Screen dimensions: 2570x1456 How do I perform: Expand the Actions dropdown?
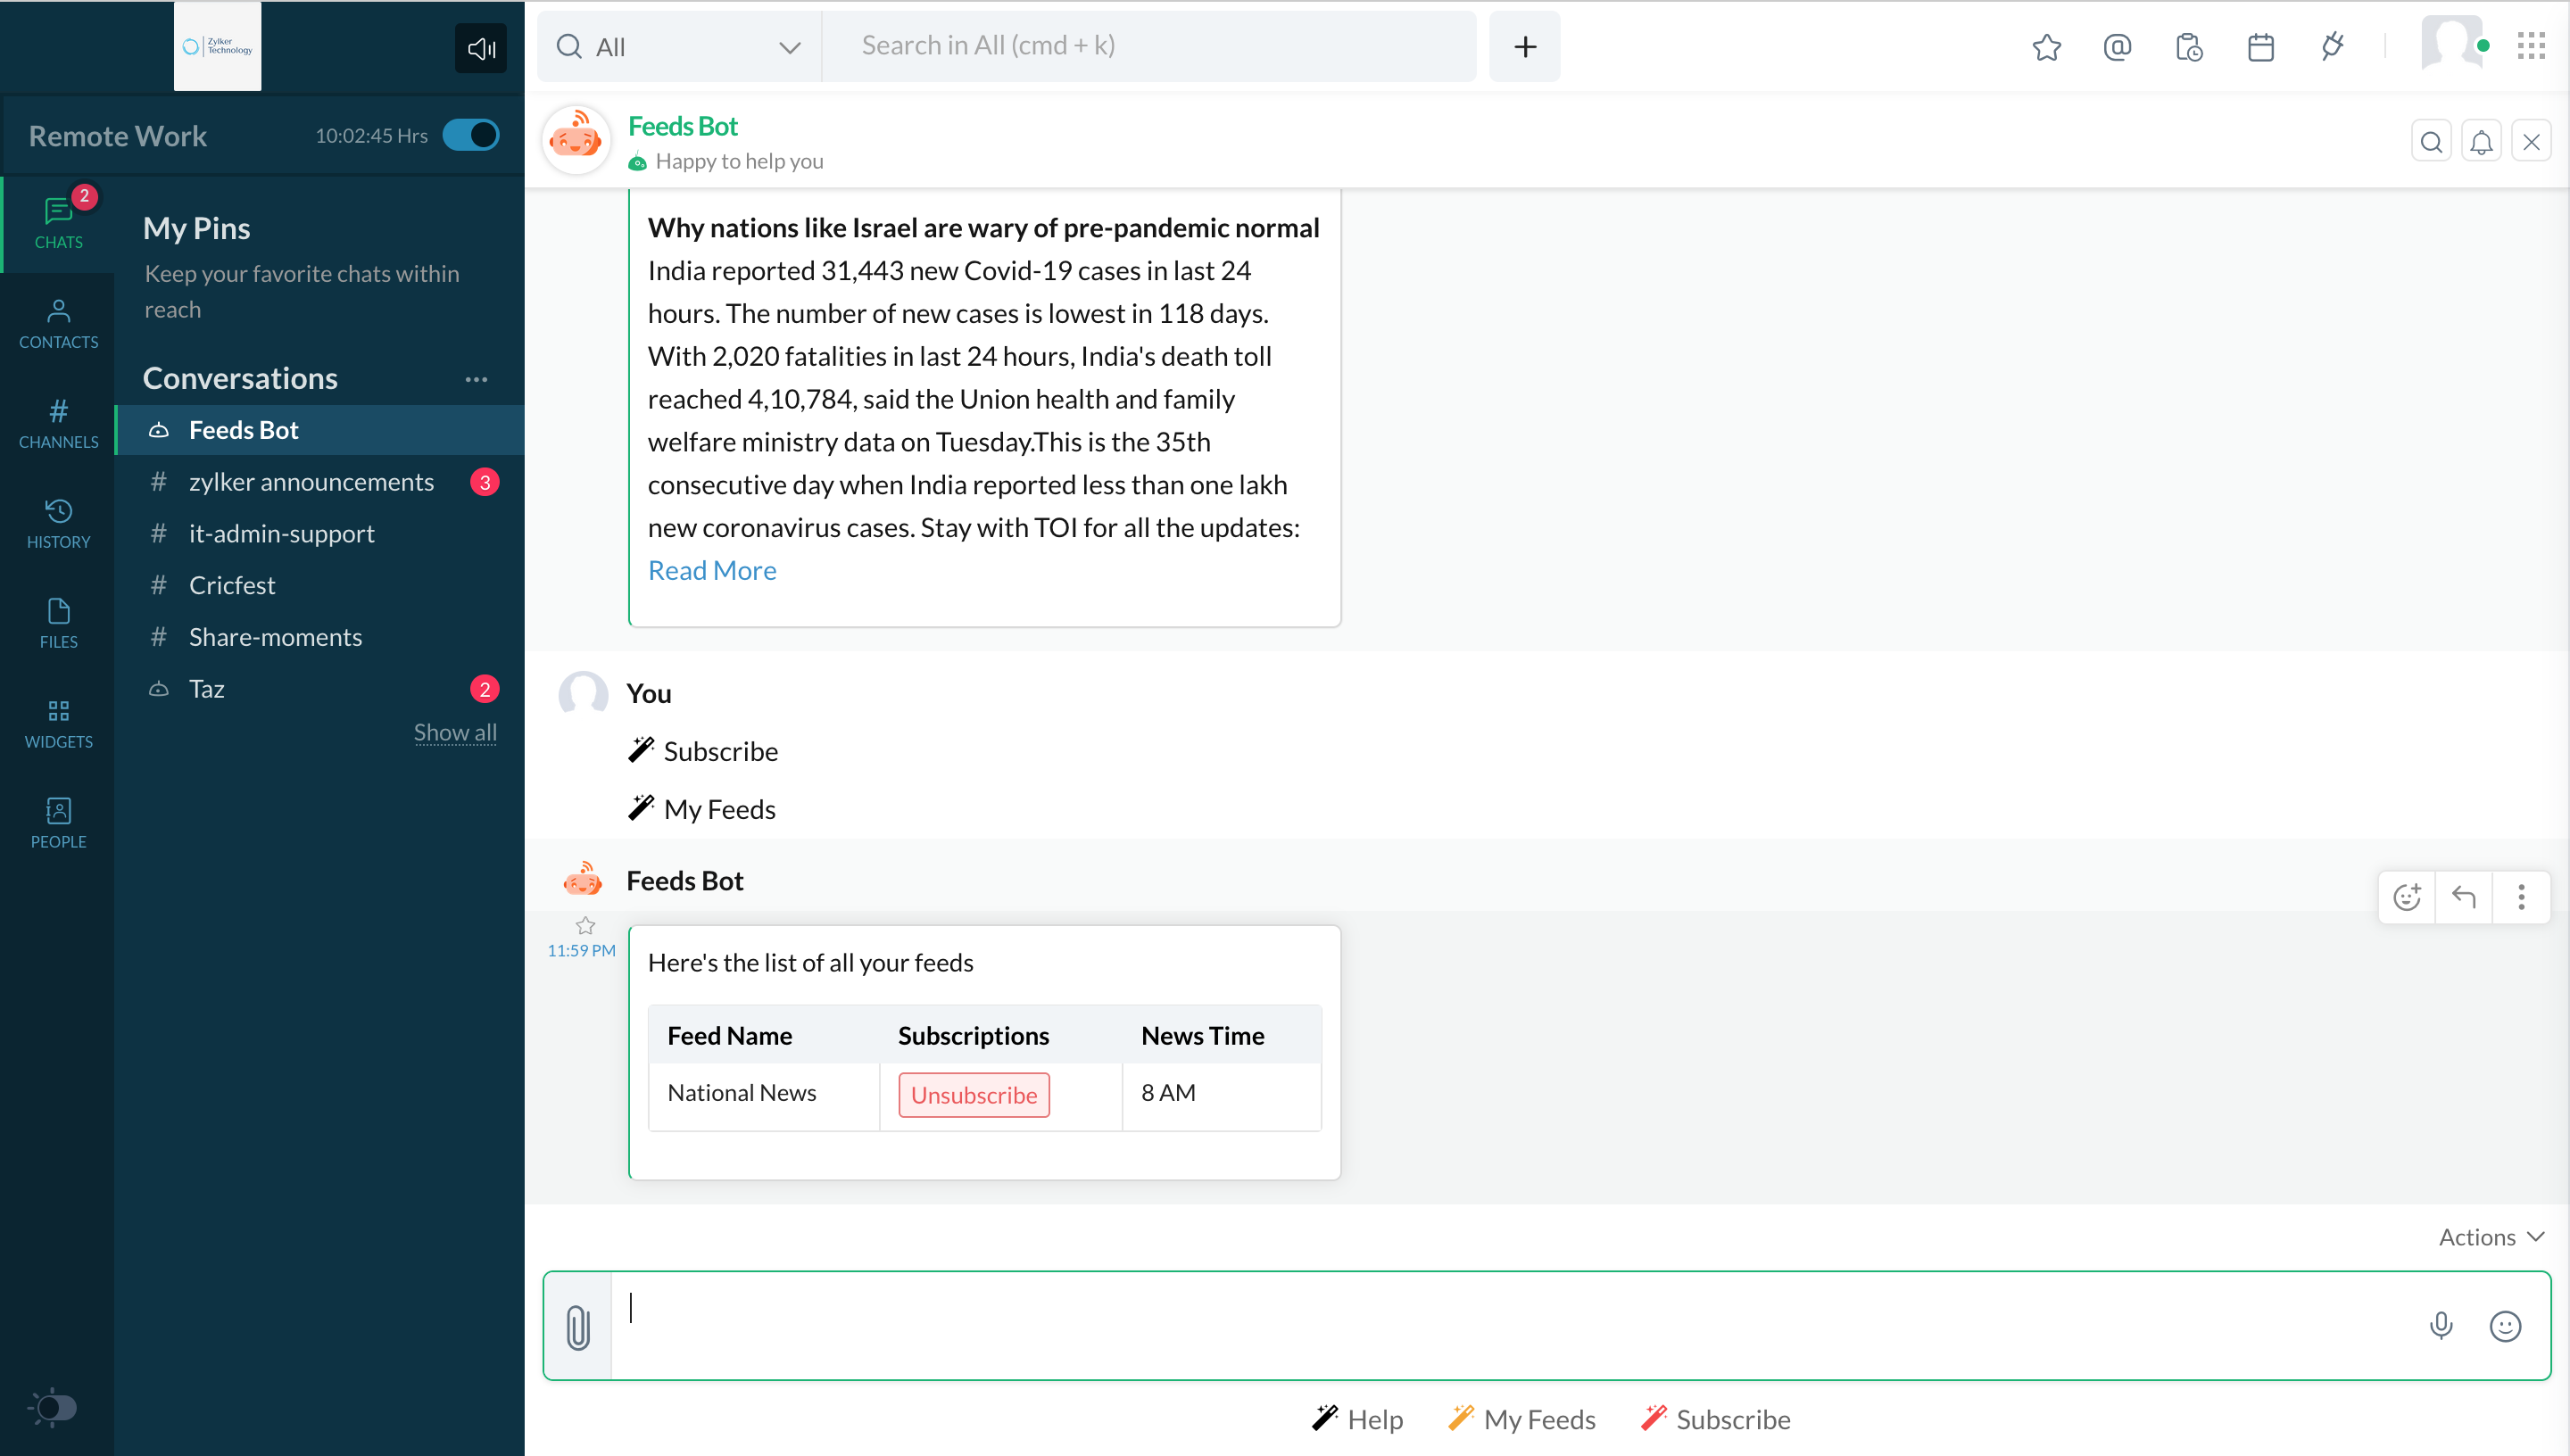point(2490,1237)
